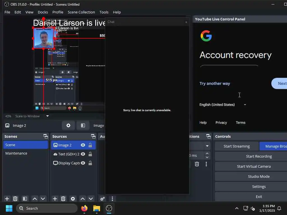Click Try another way link
Image resolution: width=287 pixels, height=215 pixels.
click(x=215, y=83)
